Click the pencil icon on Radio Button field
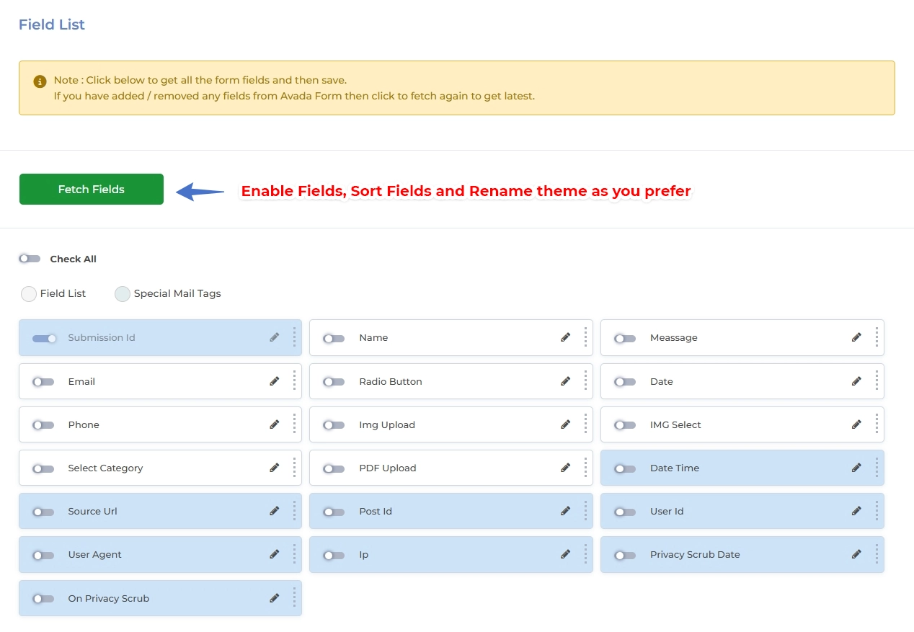 565,381
